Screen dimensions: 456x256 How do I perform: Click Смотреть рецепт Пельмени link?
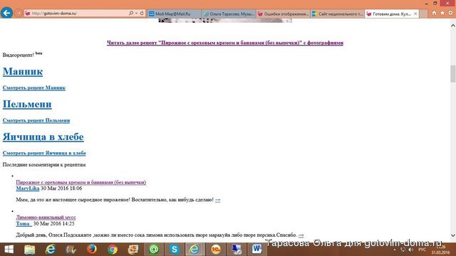36,120
